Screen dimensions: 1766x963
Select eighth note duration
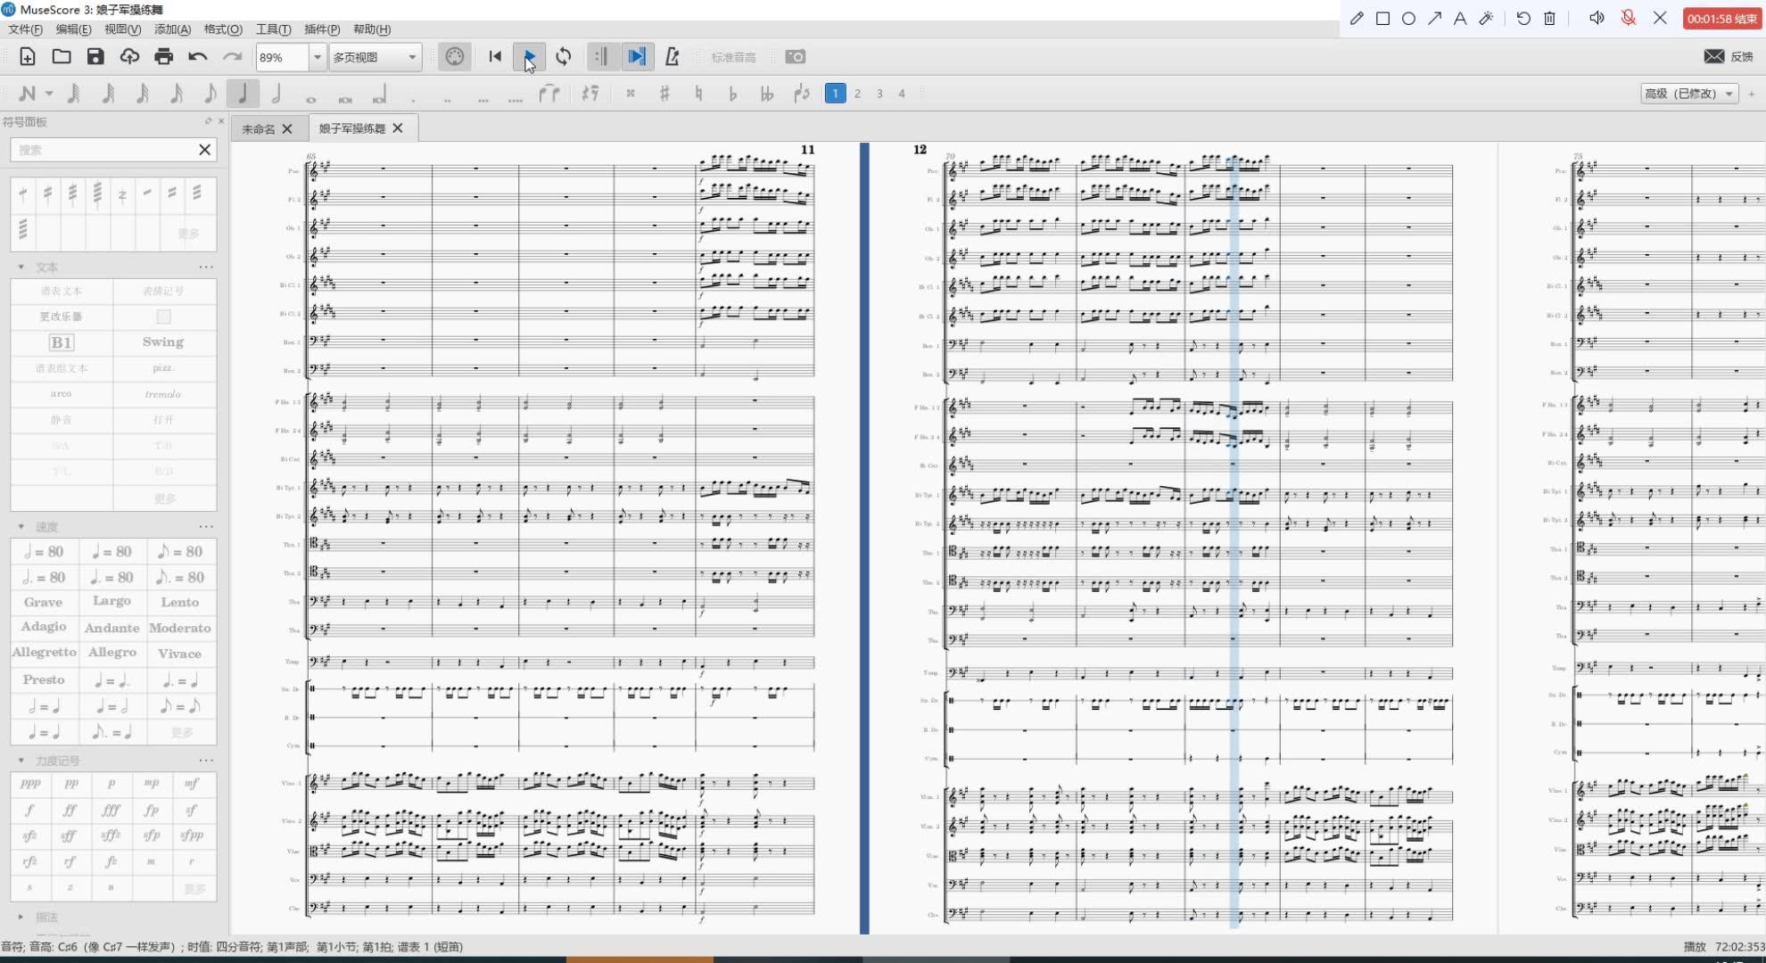click(x=210, y=93)
